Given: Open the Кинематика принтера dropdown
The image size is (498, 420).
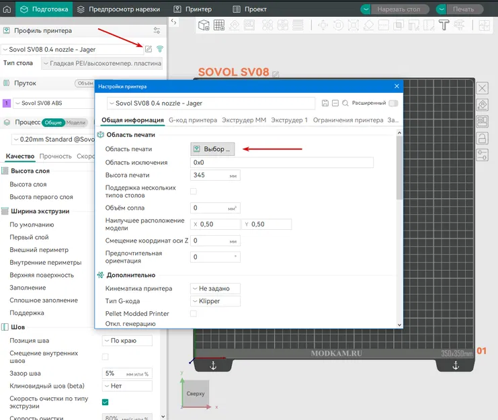Looking at the screenshot, I should pos(215,288).
